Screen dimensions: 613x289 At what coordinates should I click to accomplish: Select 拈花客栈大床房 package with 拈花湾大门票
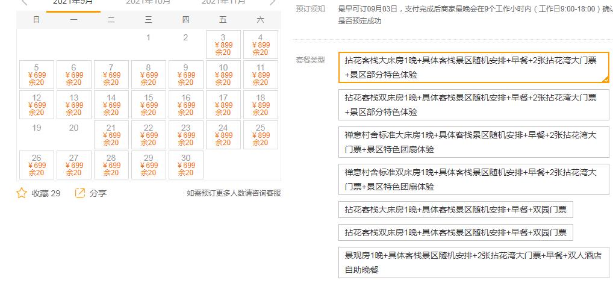(473, 67)
